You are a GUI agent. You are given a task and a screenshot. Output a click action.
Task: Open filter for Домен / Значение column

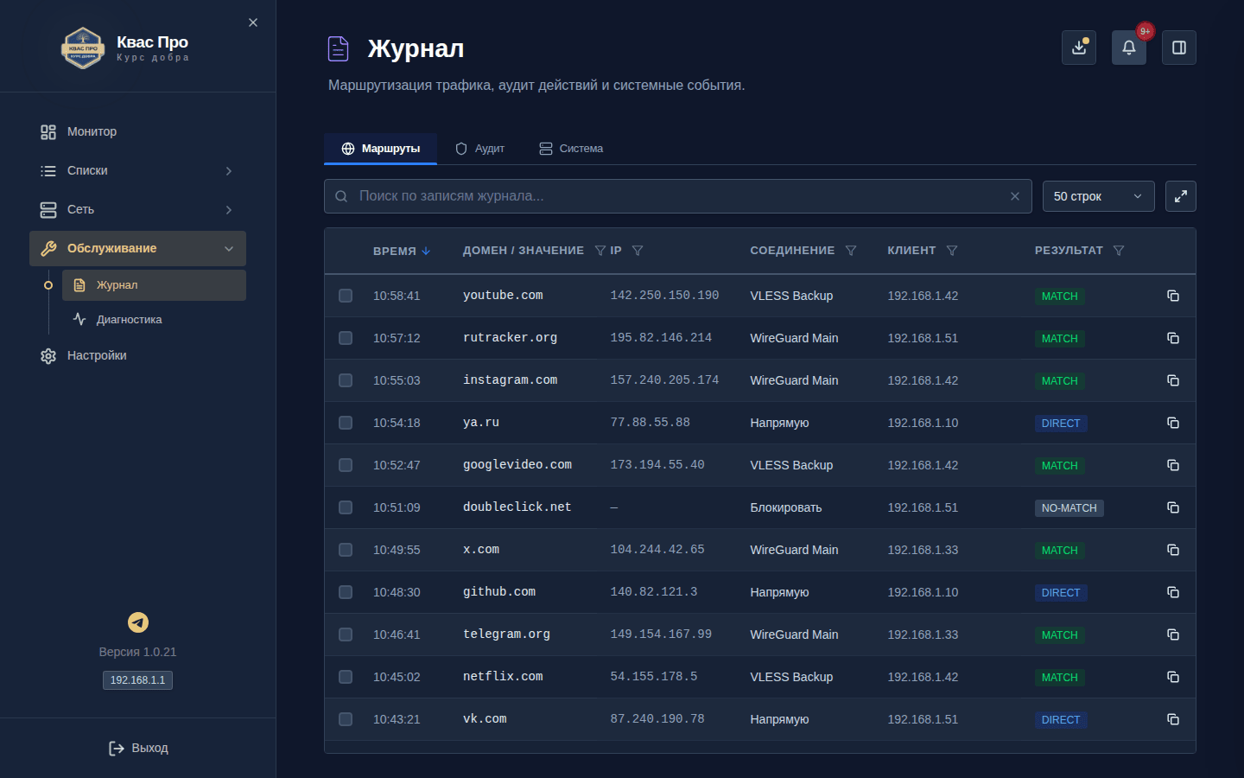600,251
